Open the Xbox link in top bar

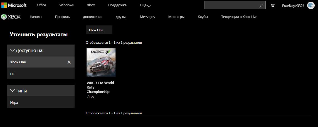(91, 5)
